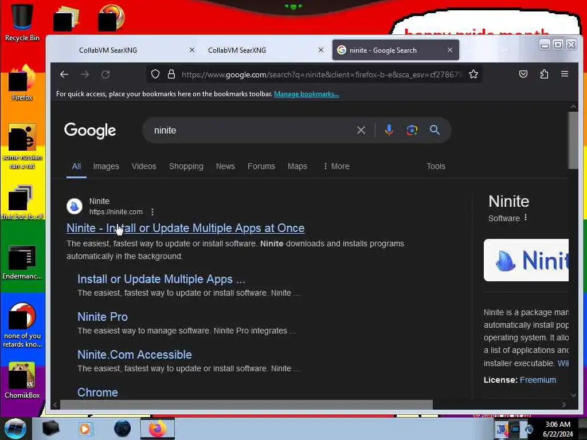Bookmark this page with the star icon
Screen dimensions: 587x440
pyautogui.click(x=473, y=74)
